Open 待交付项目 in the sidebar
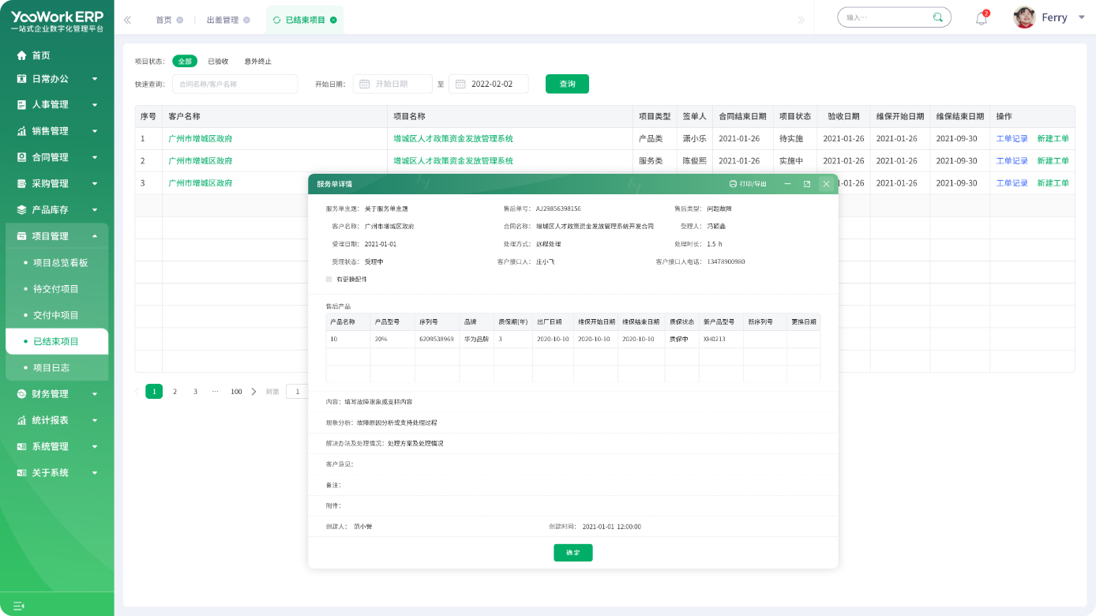Screen dimensions: 1096x616 pyautogui.click(x=56, y=289)
